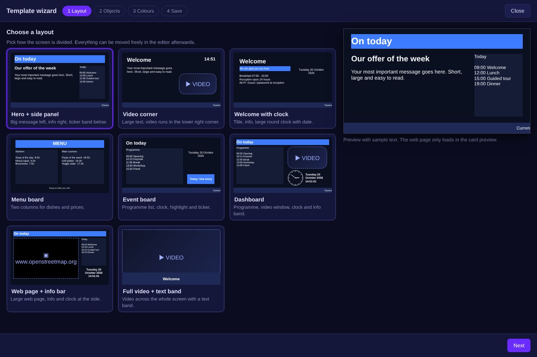Image resolution: width=537 pixels, height=357 pixels.
Task: Go to the 1 Layout wizard step
Action: click(x=77, y=11)
